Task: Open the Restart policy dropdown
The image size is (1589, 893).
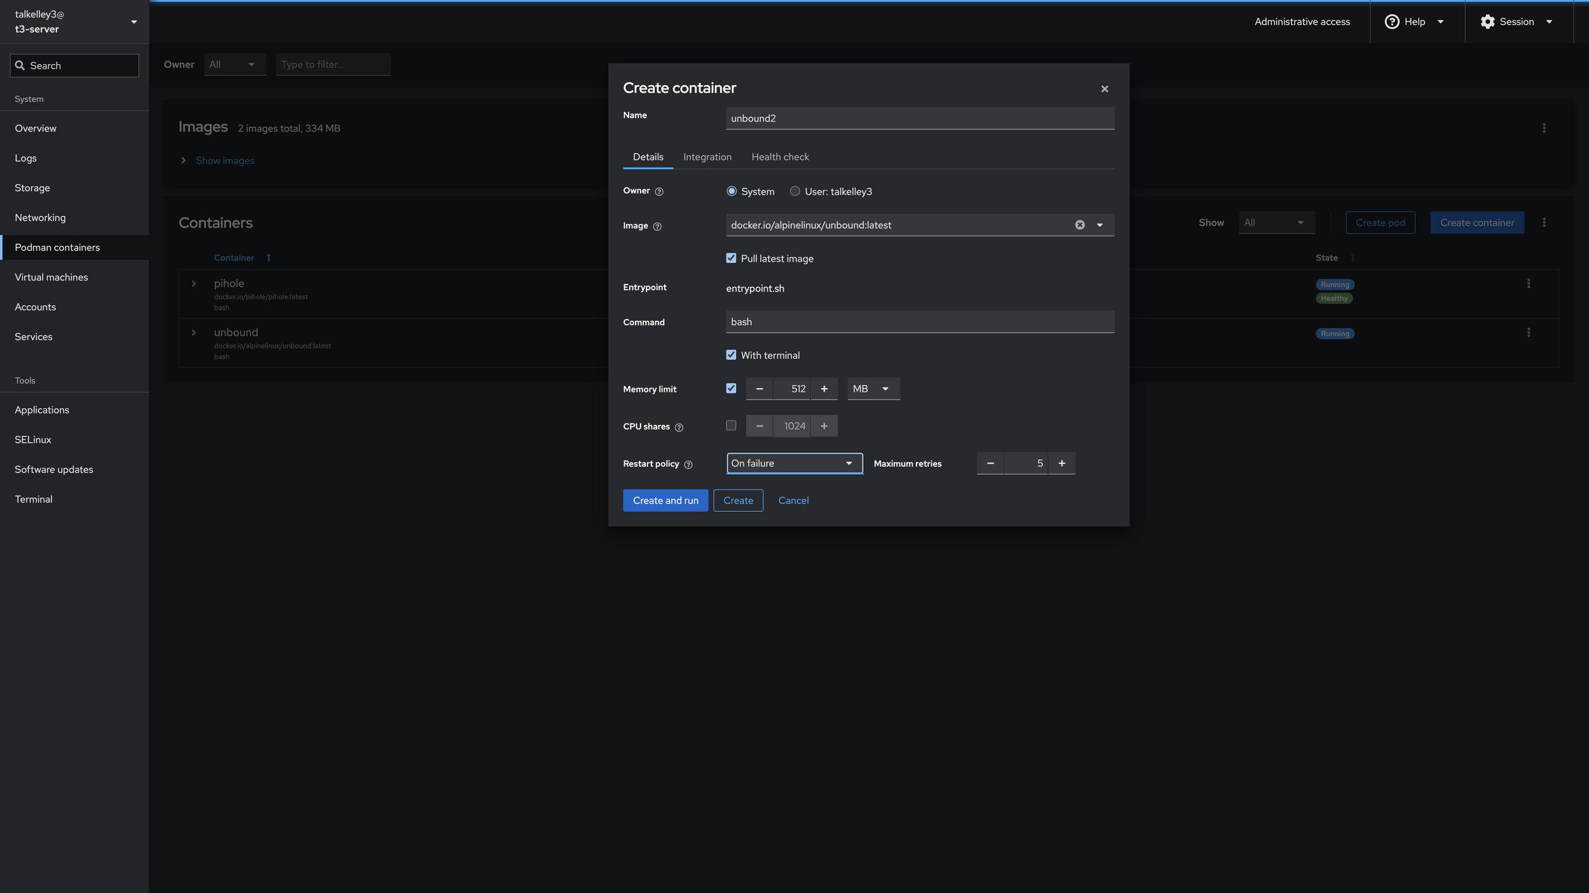Action: pyautogui.click(x=794, y=464)
